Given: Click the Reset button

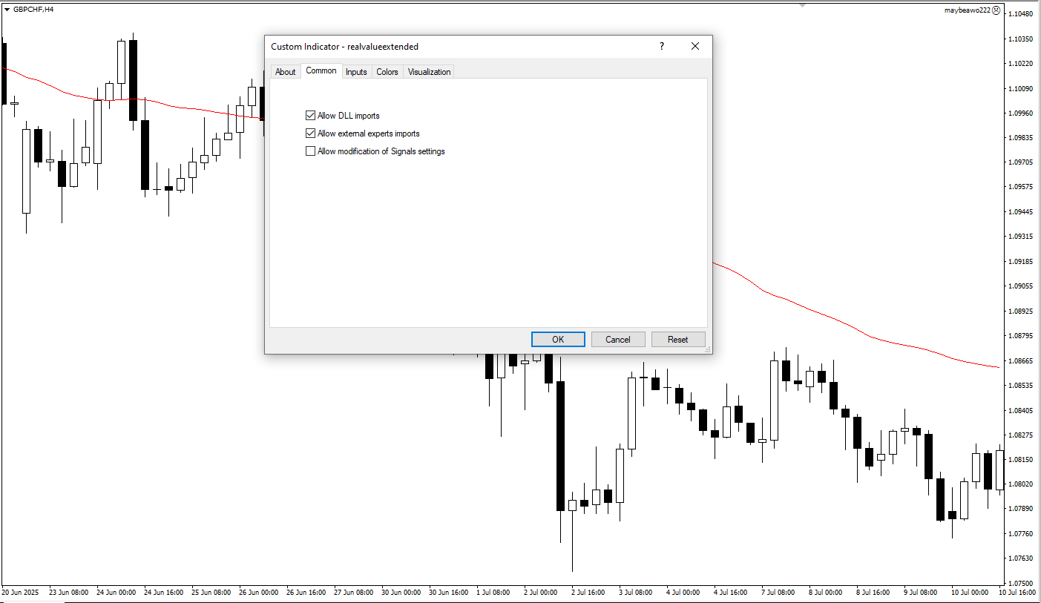Looking at the screenshot, I should (678, 339).
